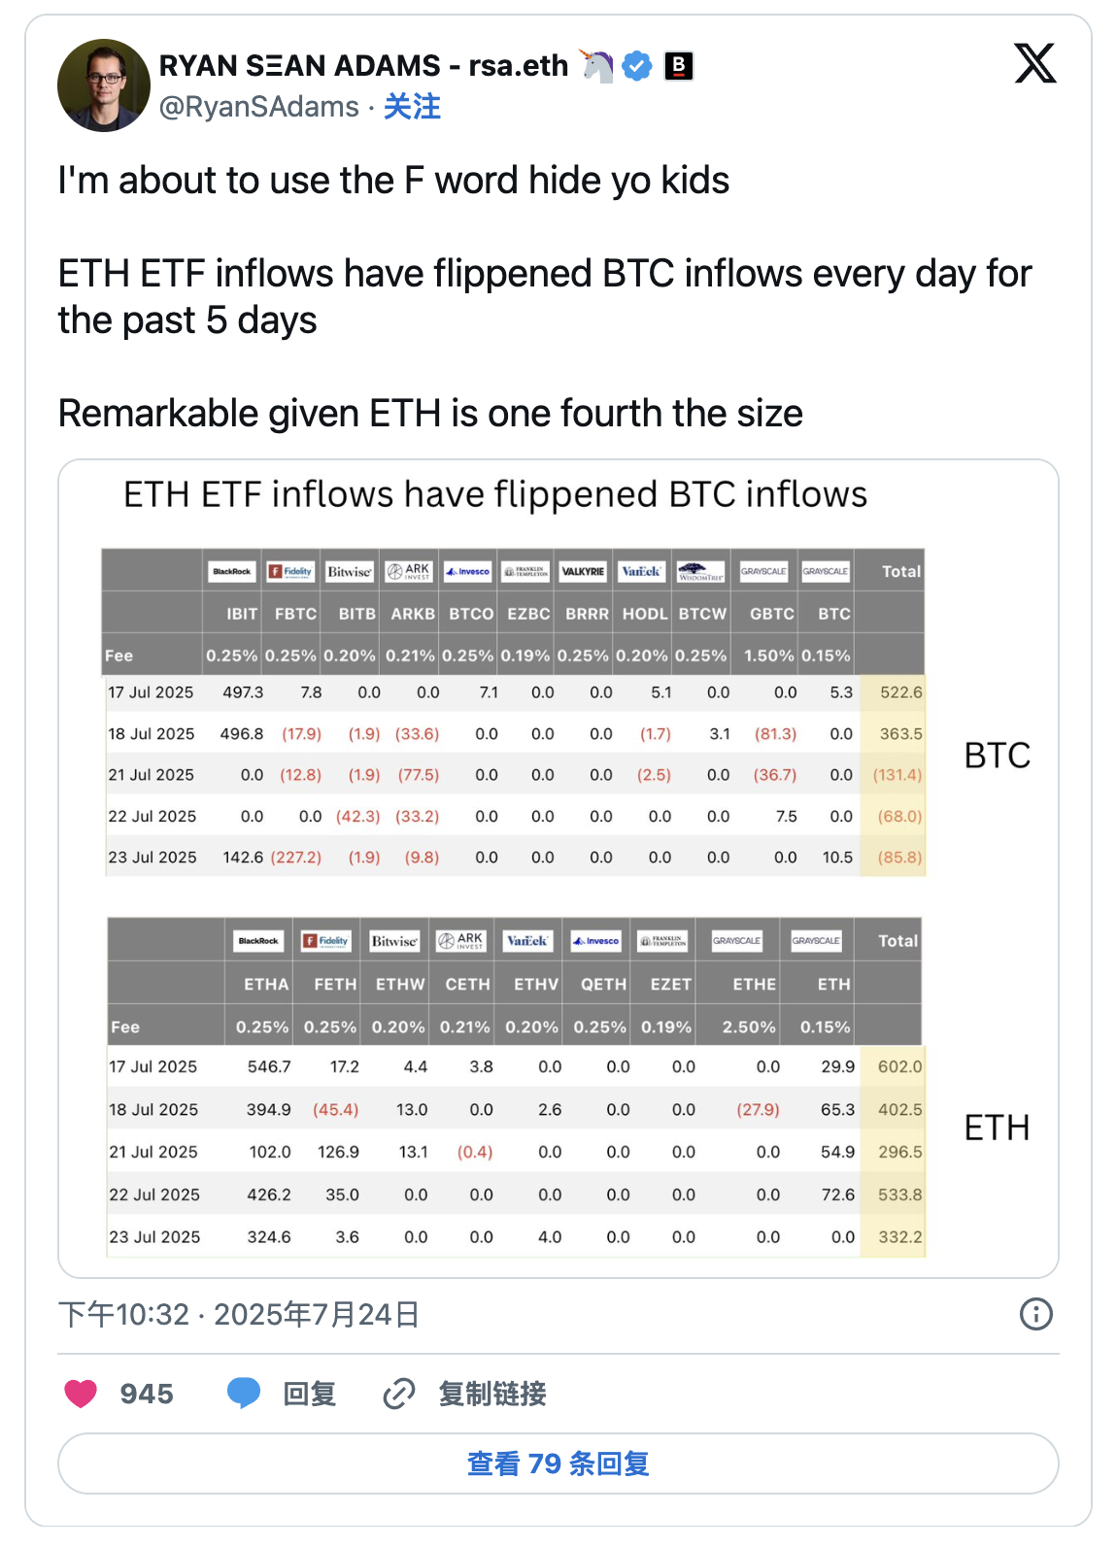Viewport: 1117px width, 1548px height.
Task: Click the 945 likes count
Action: click(147, 1394)
